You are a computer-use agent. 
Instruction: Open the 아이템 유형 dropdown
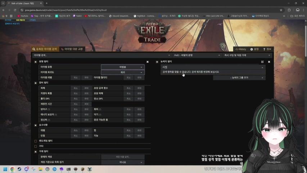[x=123, y=67]
